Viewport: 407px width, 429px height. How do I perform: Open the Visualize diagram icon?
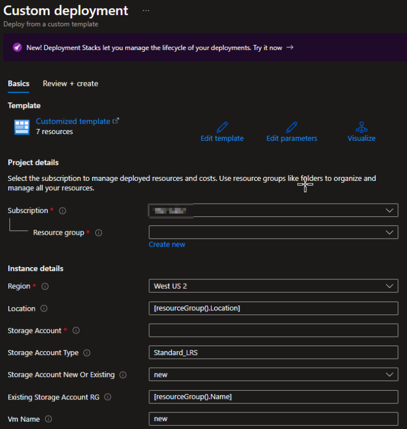pyautogui.click(x=361, y=127)
